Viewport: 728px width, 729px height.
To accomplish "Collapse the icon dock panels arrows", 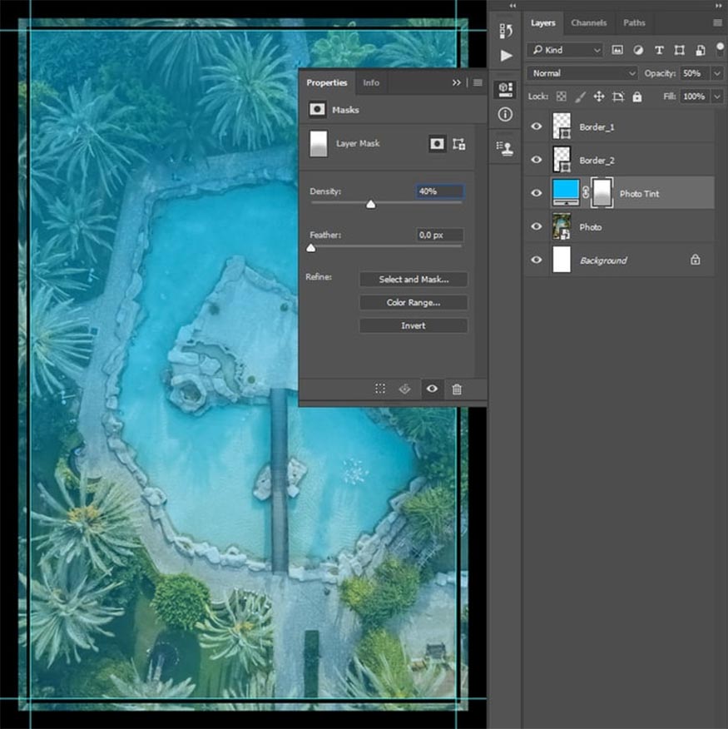I will [x=513, y=6].
